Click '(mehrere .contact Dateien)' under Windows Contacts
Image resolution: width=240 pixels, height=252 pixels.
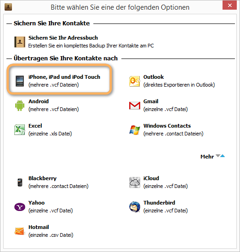[173, 134]
